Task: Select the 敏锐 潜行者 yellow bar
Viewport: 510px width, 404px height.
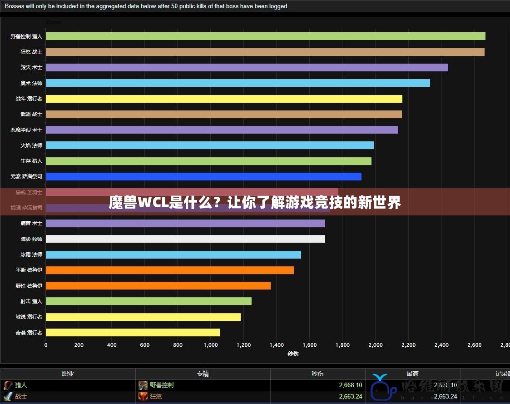Action: (143, 317)
